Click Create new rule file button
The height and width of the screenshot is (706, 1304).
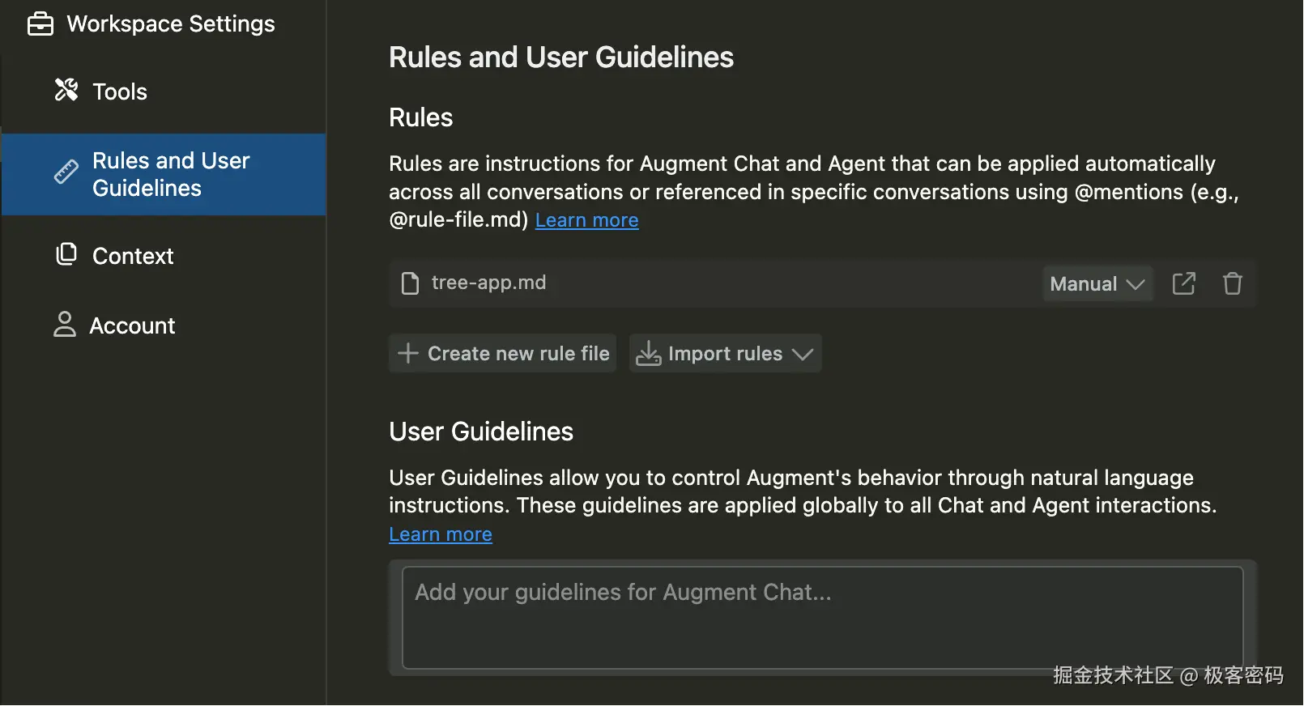502,353
